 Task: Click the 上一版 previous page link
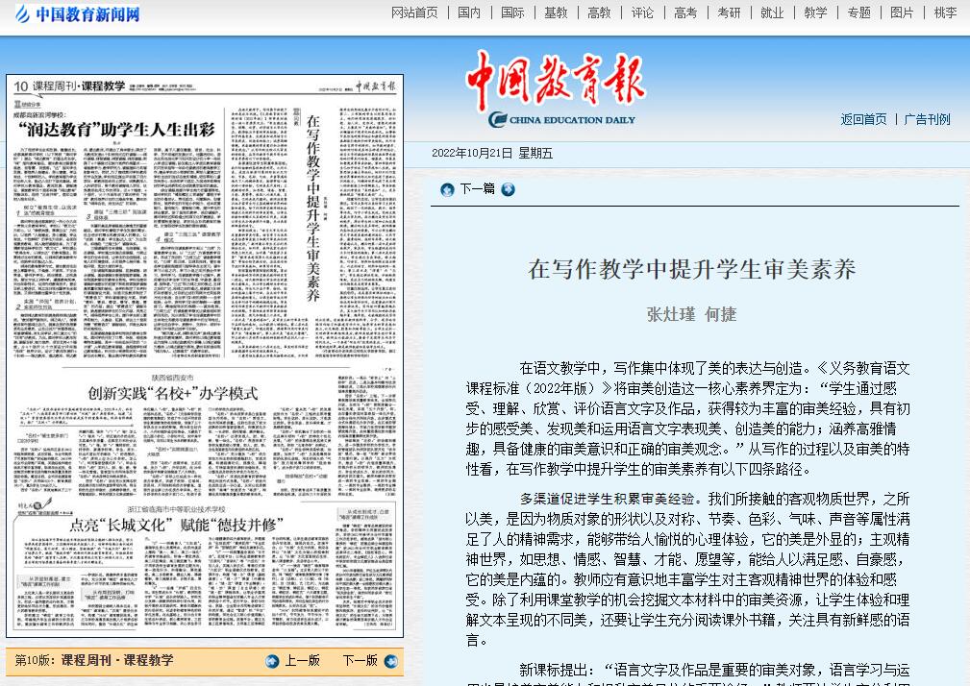tap(303, 661)
